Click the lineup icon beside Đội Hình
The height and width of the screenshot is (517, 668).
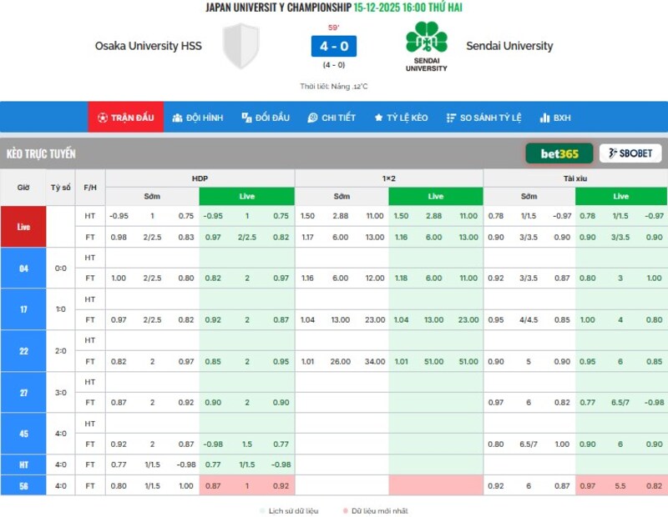coord(177,118)
